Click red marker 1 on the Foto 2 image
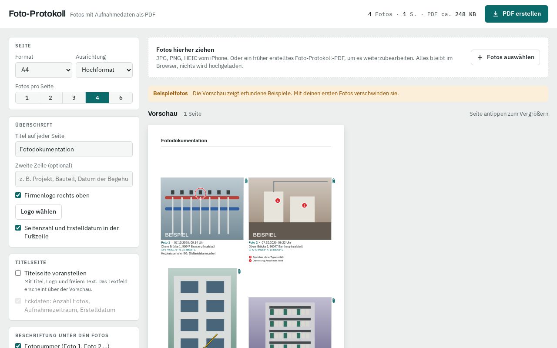This screenshot has height=348, width=557. coord(278,201)
